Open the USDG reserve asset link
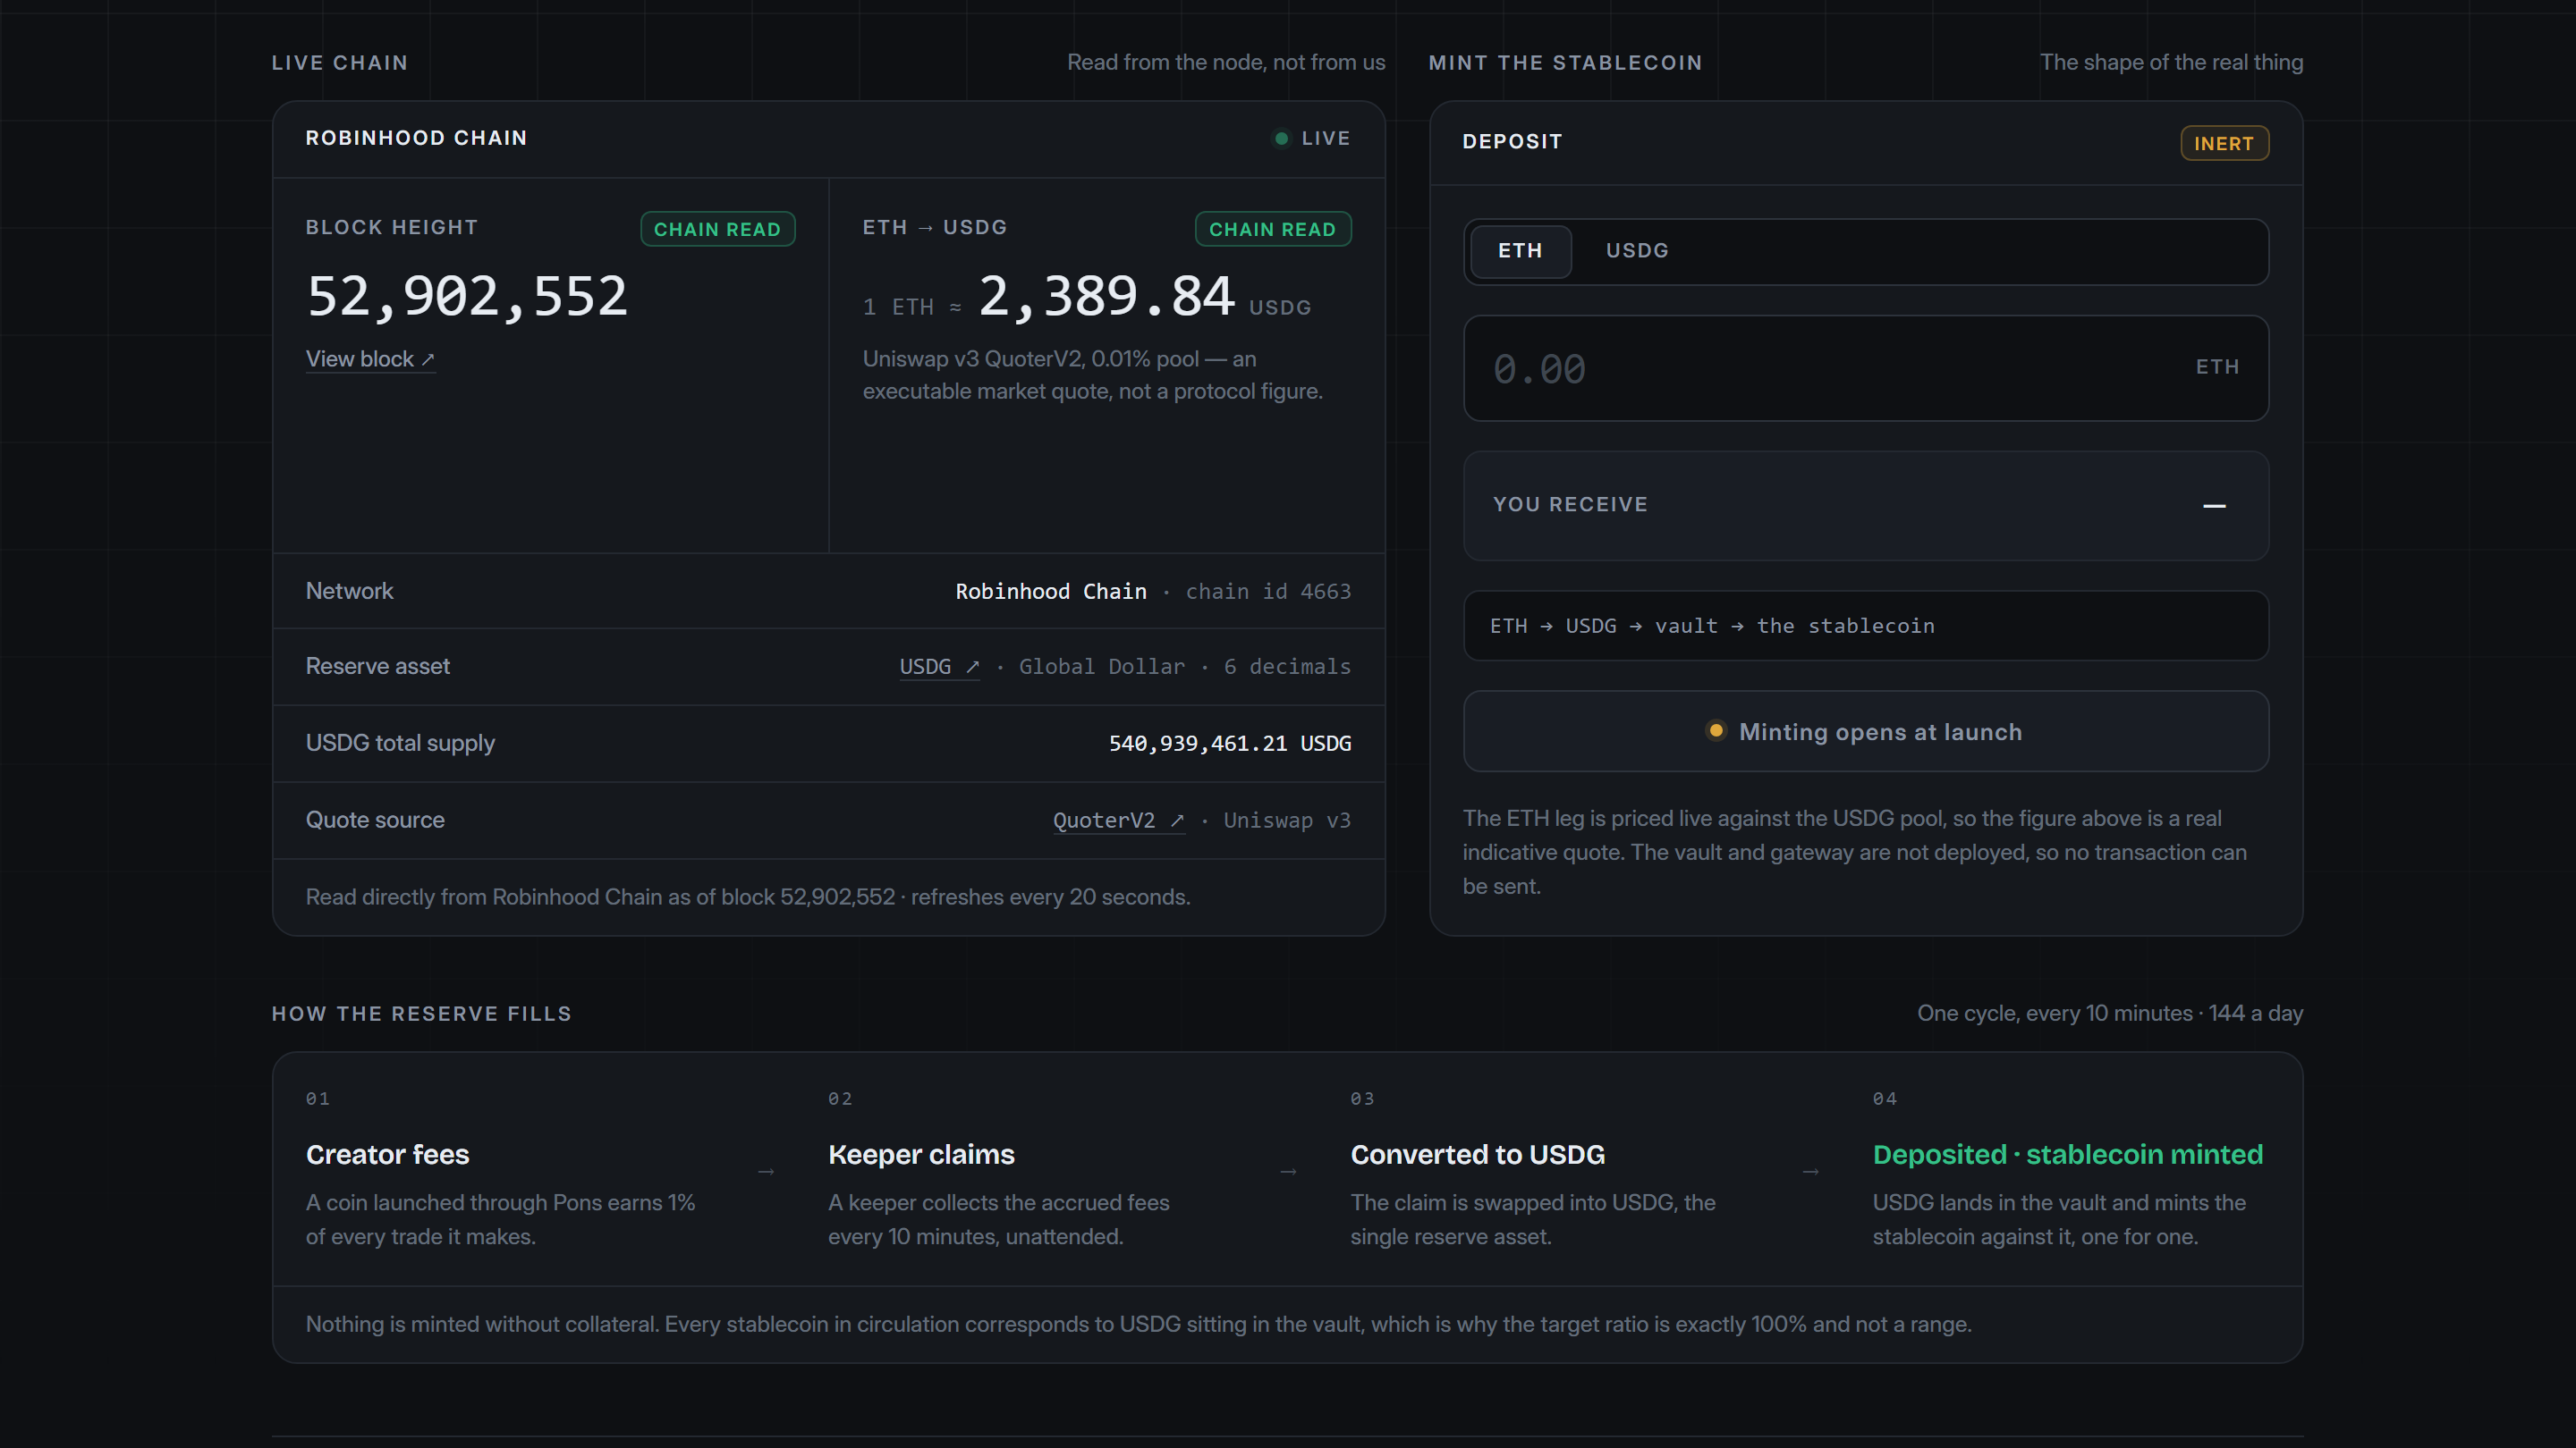This screenshot has height=1448, width=2576. coord(939,667)
